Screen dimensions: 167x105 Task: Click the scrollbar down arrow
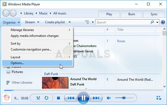click(164, 87)
